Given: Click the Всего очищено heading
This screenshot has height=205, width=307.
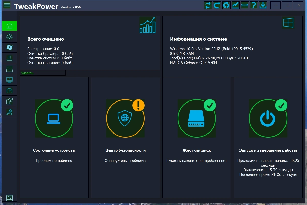Looking at the screenshot, I should pyautogui.click(x=46, y=39).
